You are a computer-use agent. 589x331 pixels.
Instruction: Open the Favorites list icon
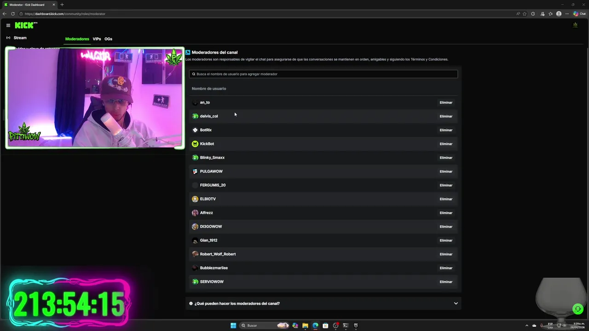click(550, 14)
